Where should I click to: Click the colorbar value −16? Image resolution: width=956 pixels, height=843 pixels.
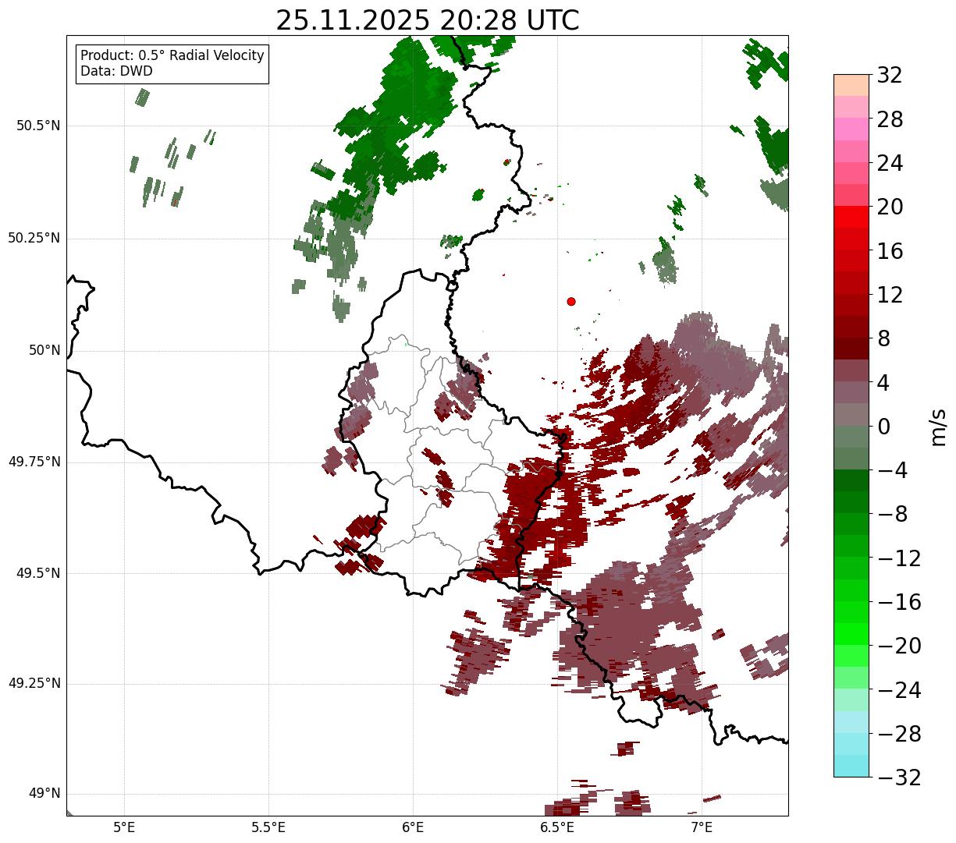click(x=899, y=602)
